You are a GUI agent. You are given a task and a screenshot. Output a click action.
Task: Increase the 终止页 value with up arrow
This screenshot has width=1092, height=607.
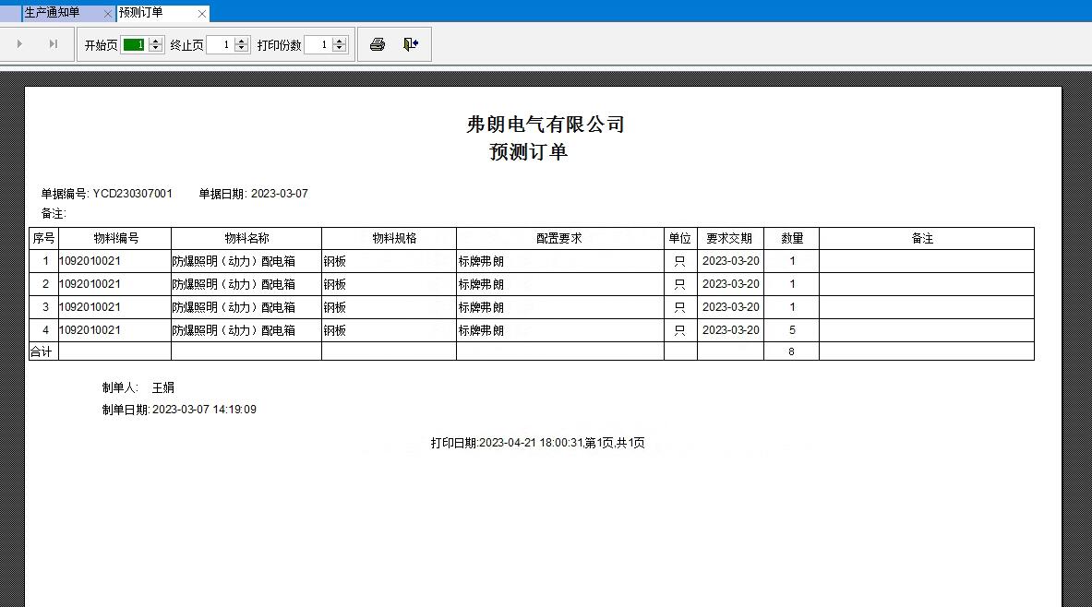(242, 41)
